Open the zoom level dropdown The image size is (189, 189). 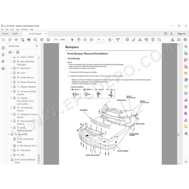103,40
